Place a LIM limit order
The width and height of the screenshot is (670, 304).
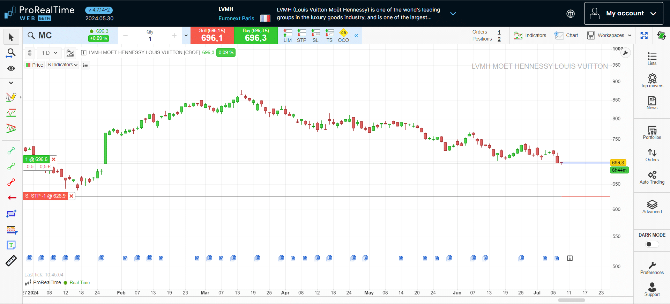pyautogui.click(x=288, y=36)
